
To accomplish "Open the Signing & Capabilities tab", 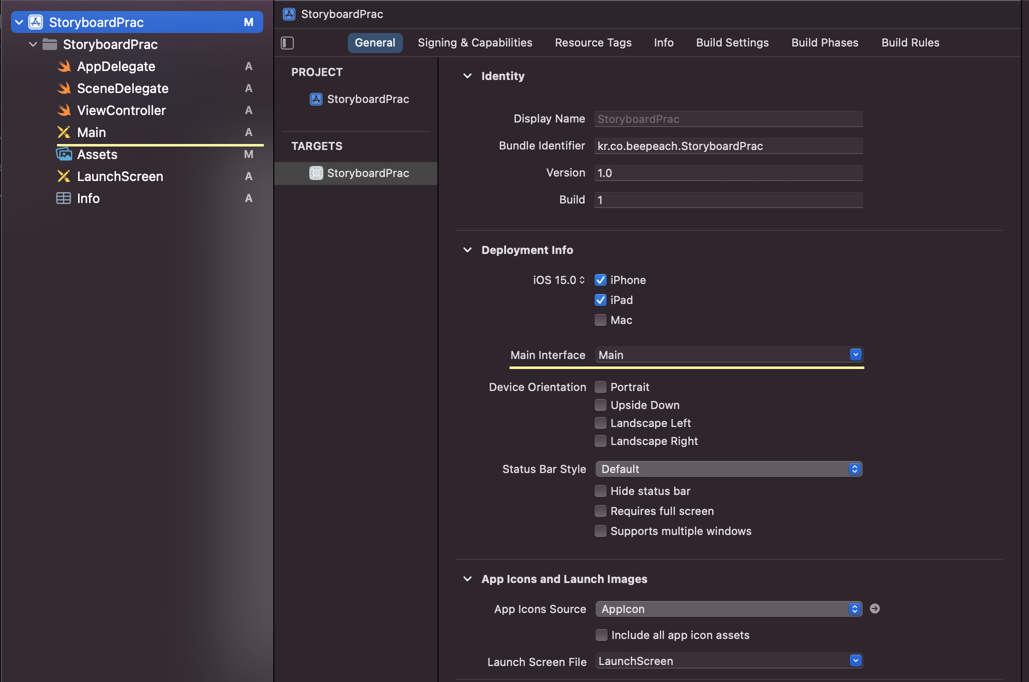I will [x=474, y=43].
